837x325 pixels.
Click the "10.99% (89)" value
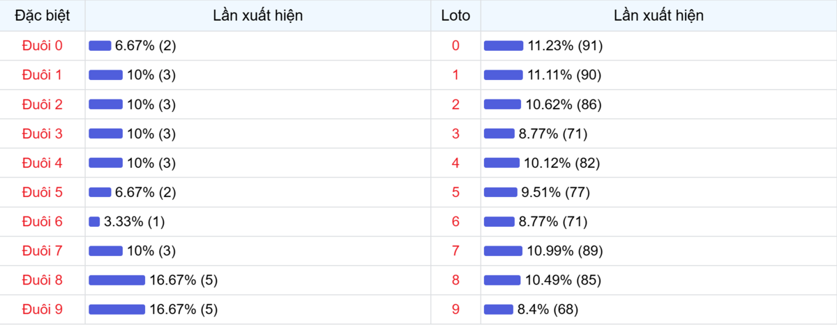click(565, 251)
